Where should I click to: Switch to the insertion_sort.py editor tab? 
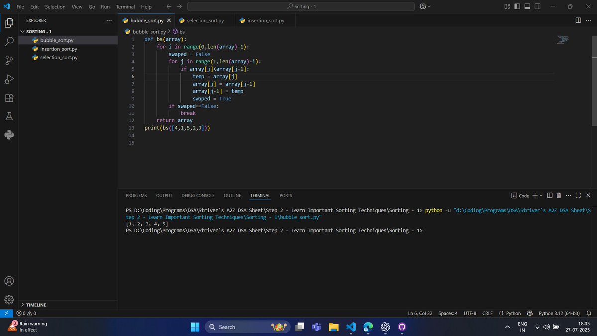(x=266, y=20)
